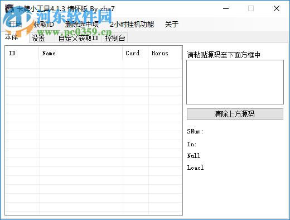Viewport: 290px width, 220px height.
Task: Minimize the 卡牌小工具 window
Action: pos(226,8)
